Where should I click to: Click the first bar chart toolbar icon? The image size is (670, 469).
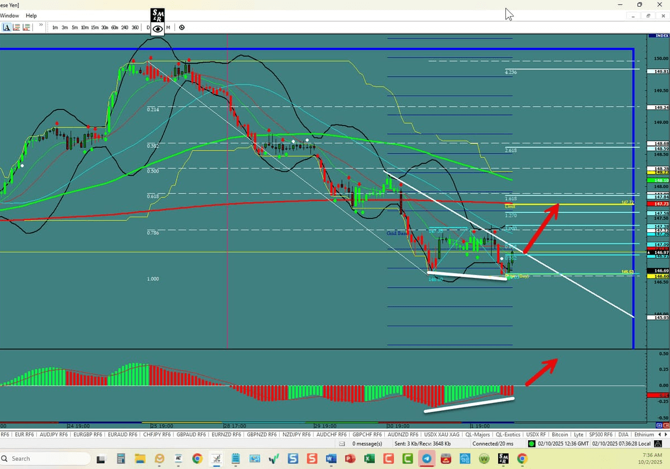tap(17, 27)
